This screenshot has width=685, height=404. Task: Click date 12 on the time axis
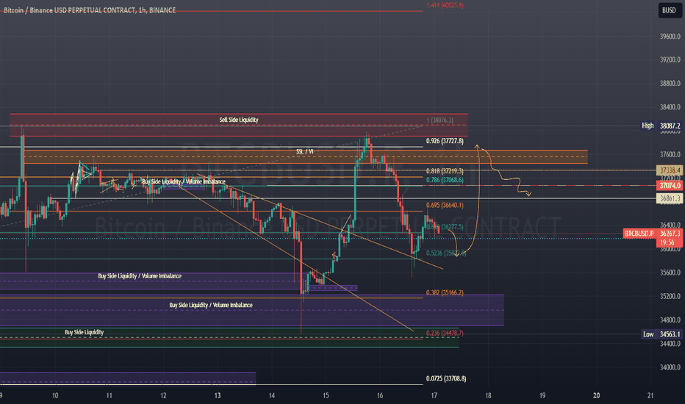click(163, 396)
